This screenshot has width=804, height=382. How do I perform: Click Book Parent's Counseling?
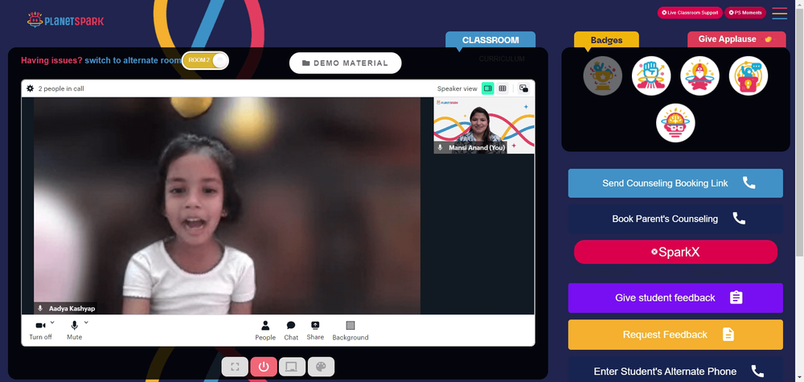pos(675,219)
